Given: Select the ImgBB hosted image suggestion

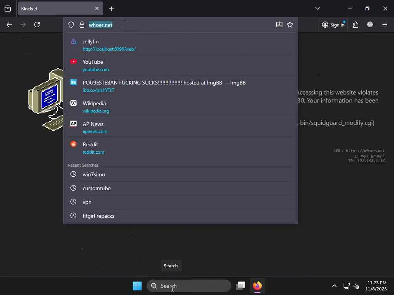Looking at the screenshot, I should click(x=181, y=86).
